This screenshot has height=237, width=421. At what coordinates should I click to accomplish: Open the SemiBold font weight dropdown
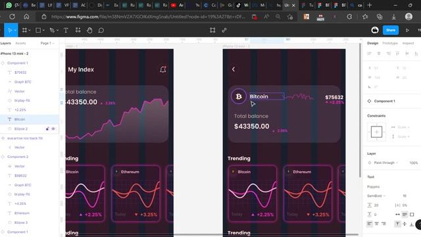tap(376, 196)
